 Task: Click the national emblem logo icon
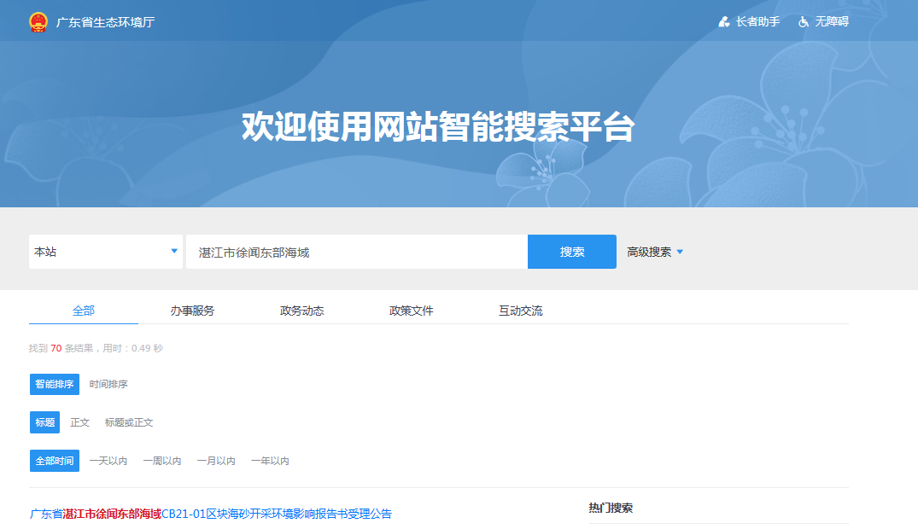point(38,22)
